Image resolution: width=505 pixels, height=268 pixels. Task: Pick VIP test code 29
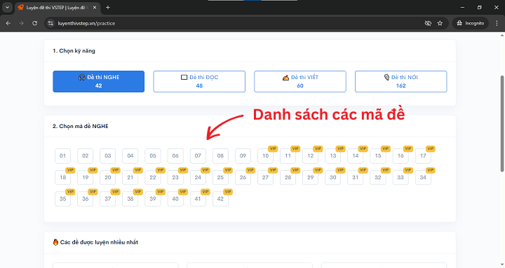[311, 177]
